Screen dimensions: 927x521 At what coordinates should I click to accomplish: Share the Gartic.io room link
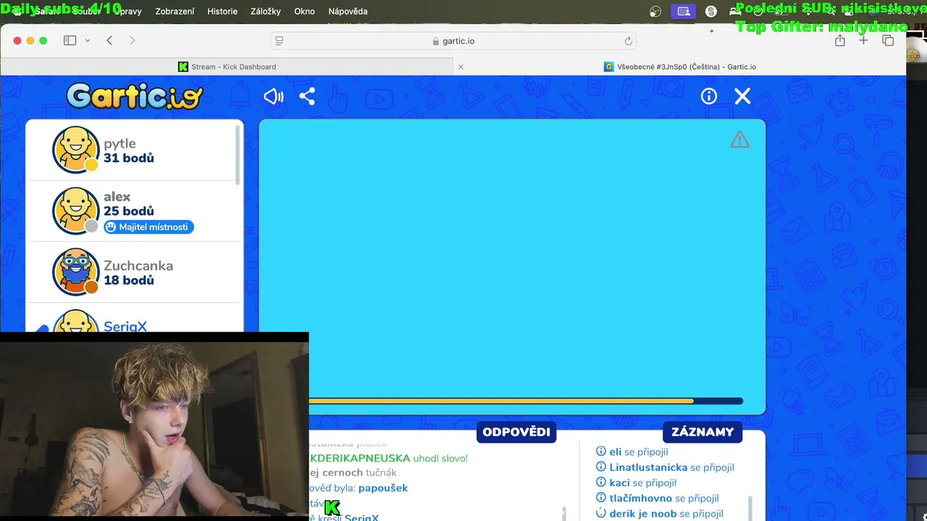coord(307,96)
